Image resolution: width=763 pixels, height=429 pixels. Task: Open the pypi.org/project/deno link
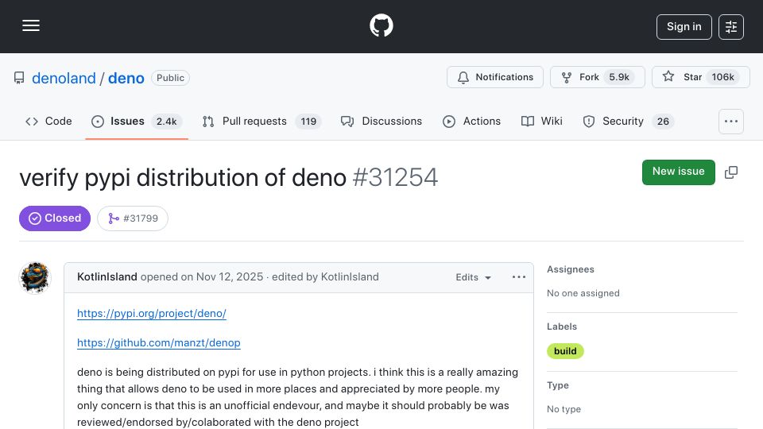151,313
